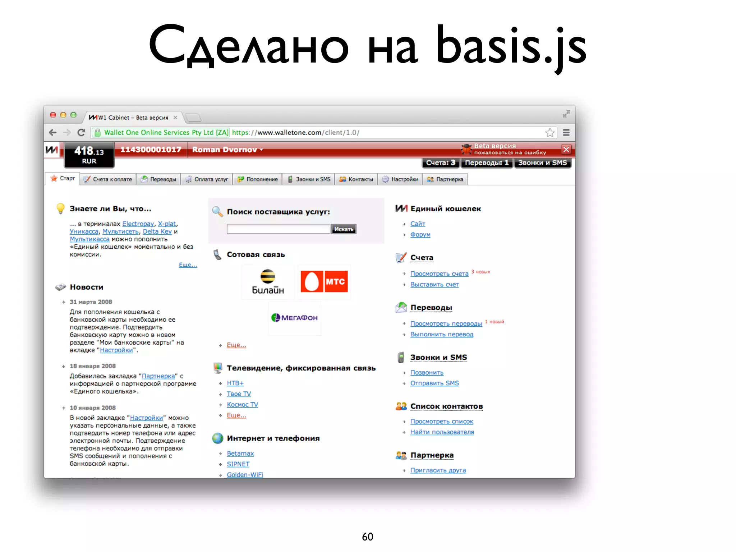Click the Позвонить link

pos(427,373)
